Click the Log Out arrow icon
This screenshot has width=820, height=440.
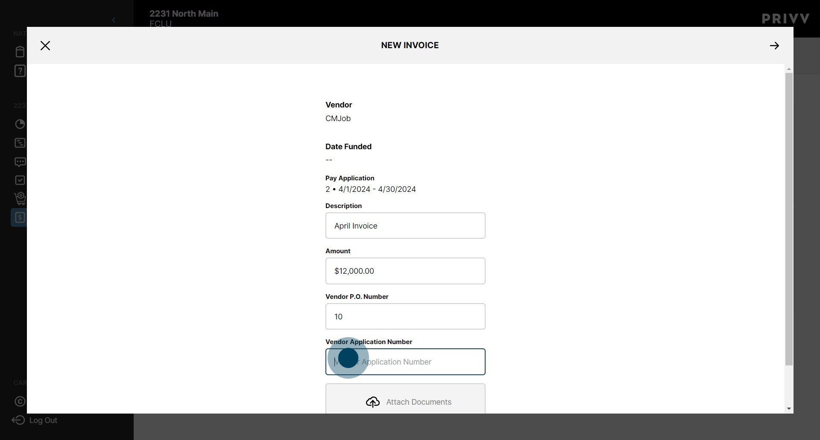18,420
